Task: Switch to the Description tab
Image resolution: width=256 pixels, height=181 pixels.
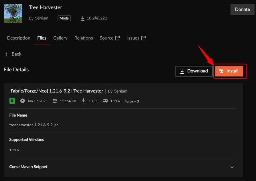Action: pyautogui.click(x=19, y=38)
